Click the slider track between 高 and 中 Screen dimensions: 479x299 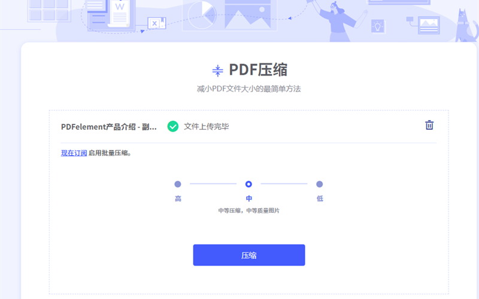[x=213, y=184]
